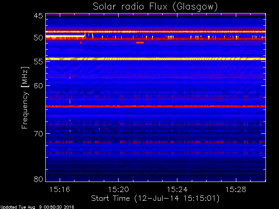Click the "15:20" time tick label
Image resolution: width=279 pixels, height=209 pixels.
pyautogui.click(x=118, y=189)
